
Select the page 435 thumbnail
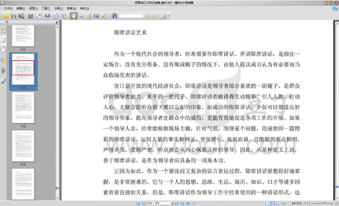coord(23,108)
